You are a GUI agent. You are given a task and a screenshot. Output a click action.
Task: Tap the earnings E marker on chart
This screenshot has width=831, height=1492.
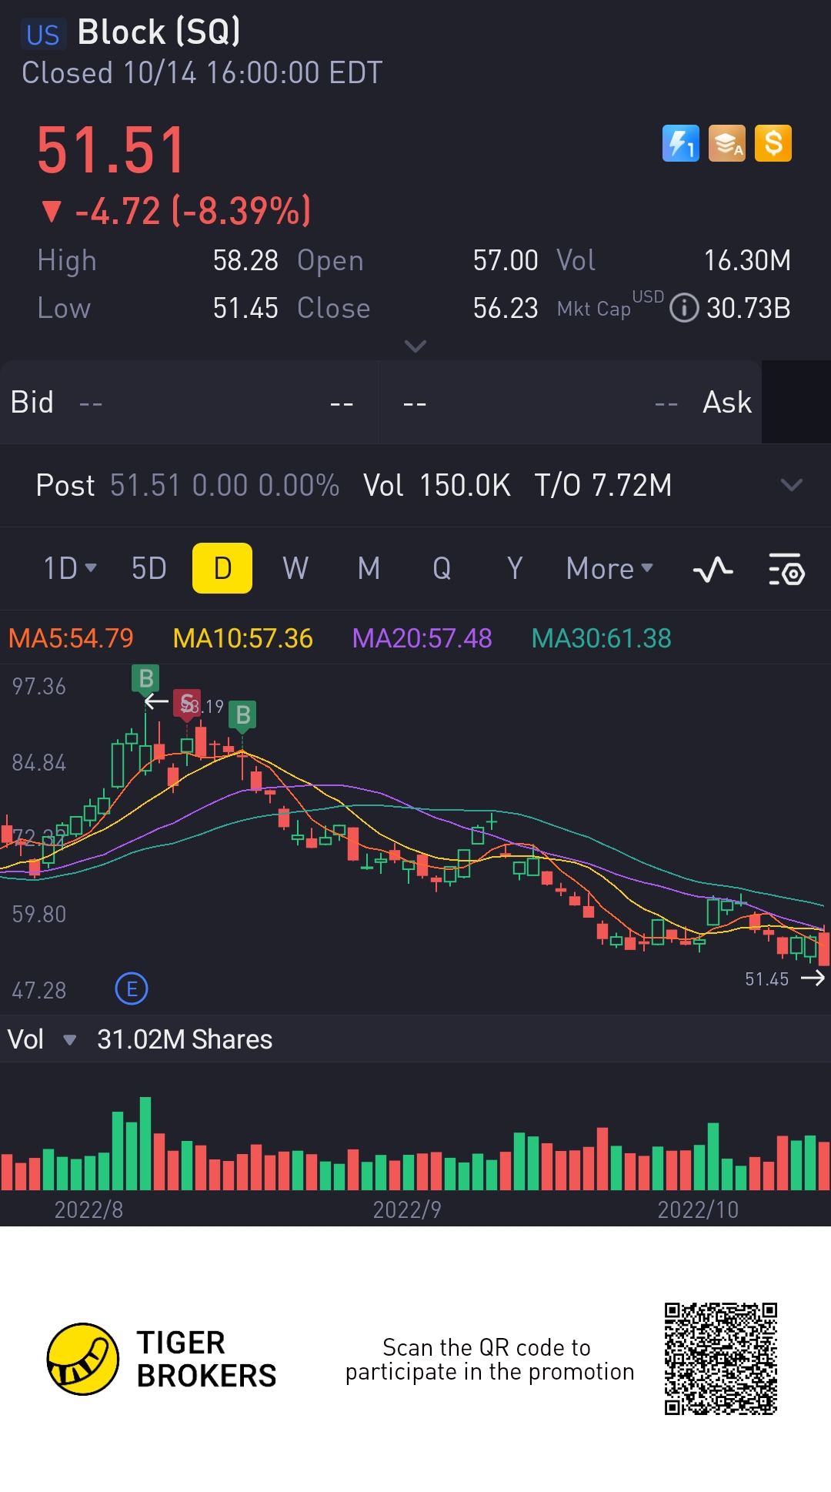(132, 989)
